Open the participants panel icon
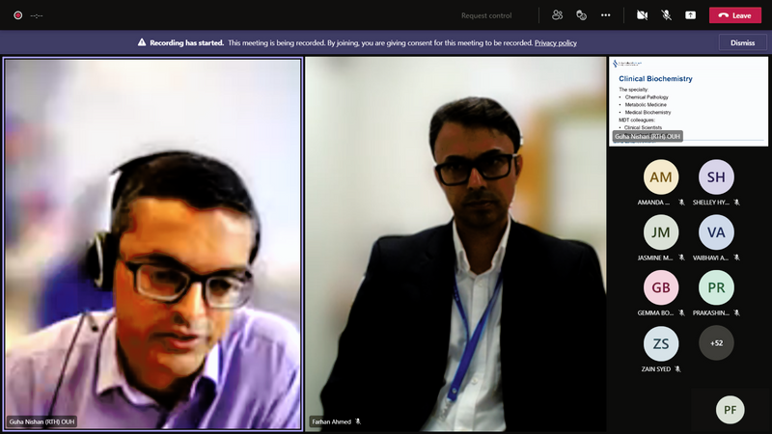Screen dimensions: 772x434 pos(557,15)
